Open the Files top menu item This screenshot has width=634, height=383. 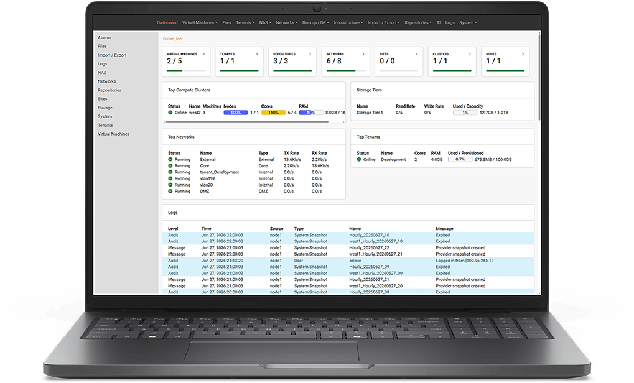(x=226, y=22)
